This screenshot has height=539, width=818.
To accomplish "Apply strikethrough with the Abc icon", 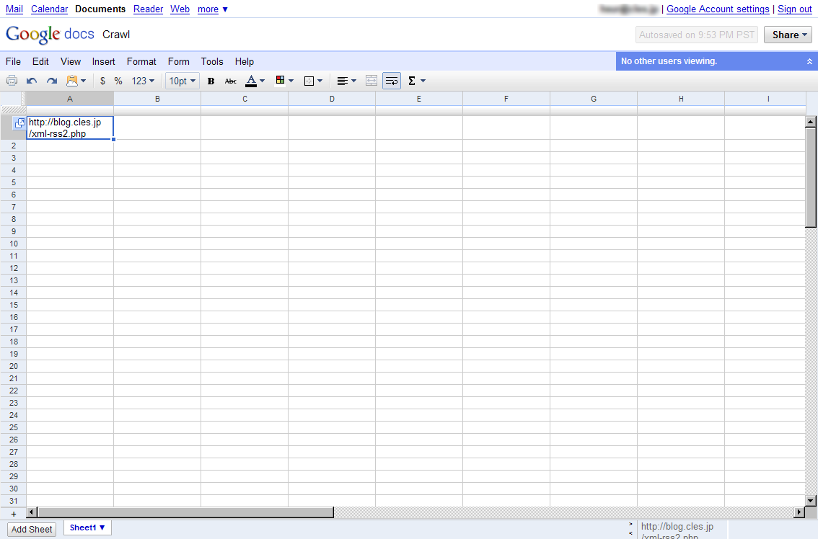I will point(231,81).
